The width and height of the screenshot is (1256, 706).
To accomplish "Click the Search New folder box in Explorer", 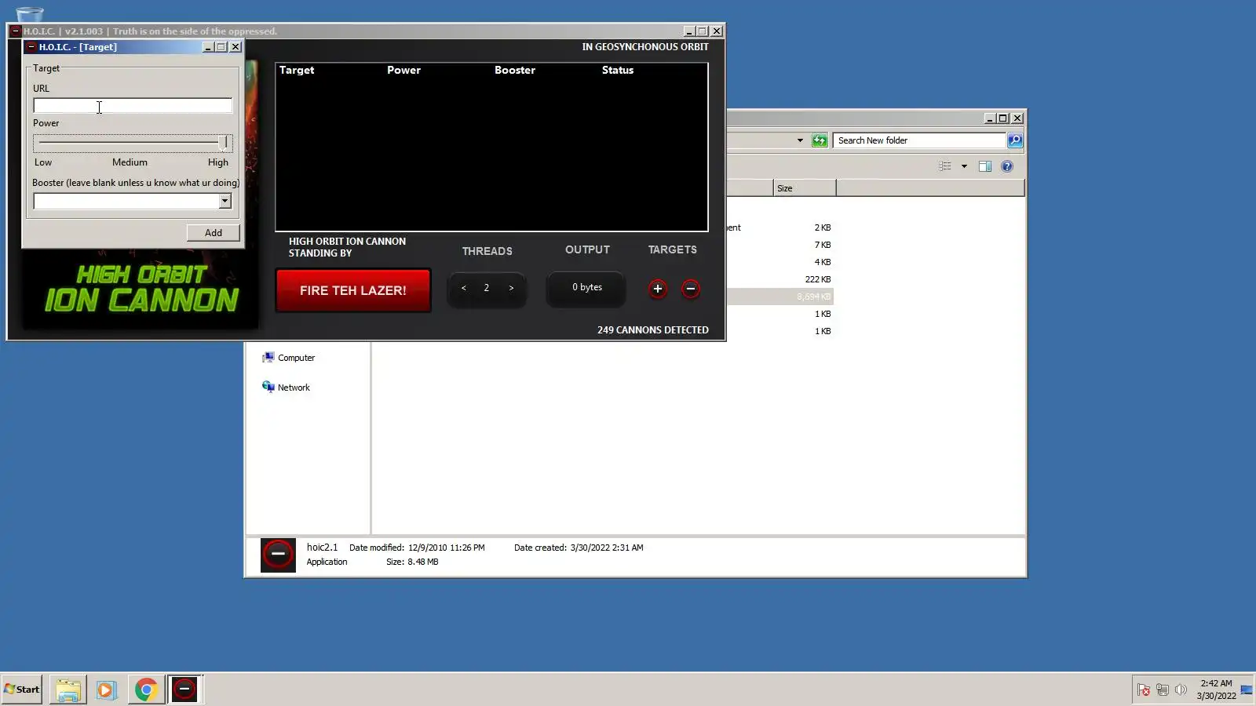I will (919, 140).
